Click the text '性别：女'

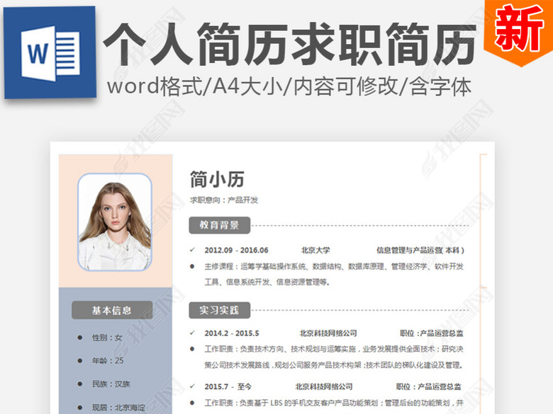(x=107, y=338)
